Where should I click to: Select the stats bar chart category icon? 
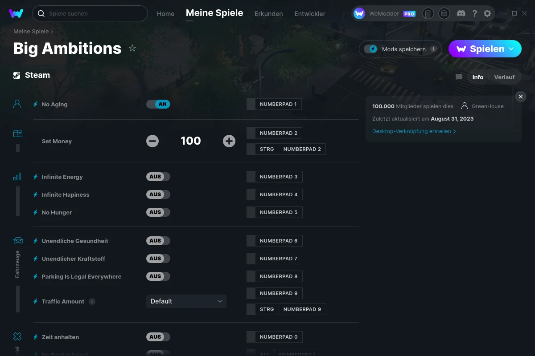click(17, 177)
